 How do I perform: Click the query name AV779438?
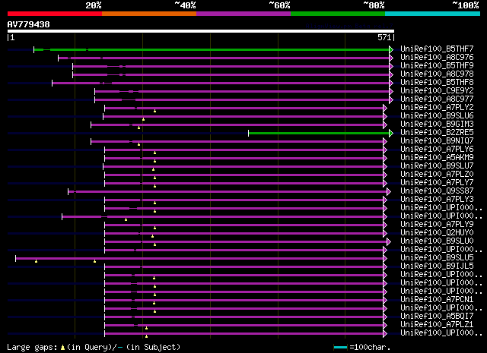(x=29, y=24)
